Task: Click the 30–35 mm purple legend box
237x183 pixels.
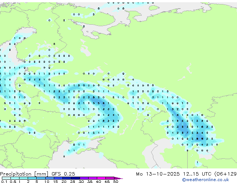Action: [84, 178]
